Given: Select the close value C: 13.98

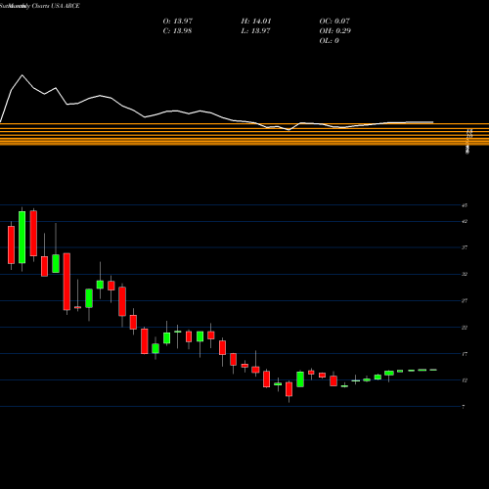Looking at the screenshot, I should pyautogui.click(x=177, y=31).
